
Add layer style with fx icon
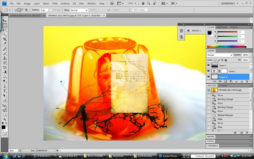[220, 81]
